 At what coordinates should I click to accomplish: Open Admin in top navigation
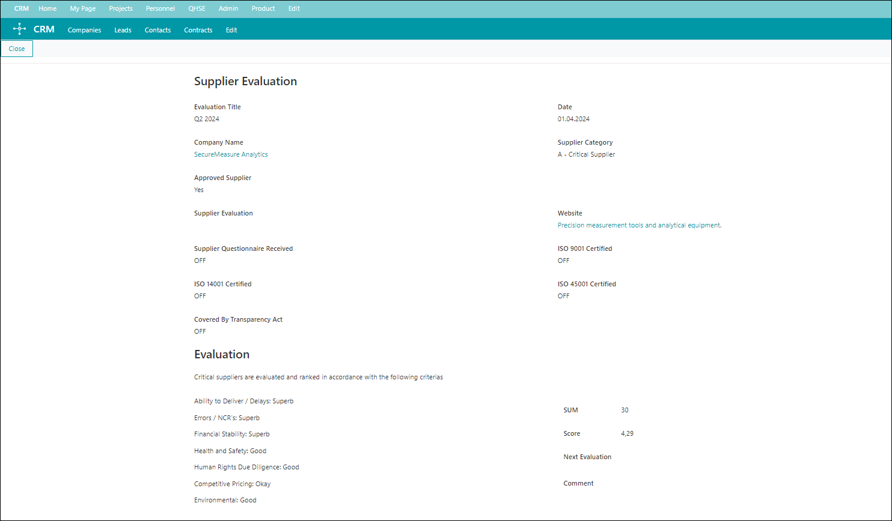click(x=228, y=8)
